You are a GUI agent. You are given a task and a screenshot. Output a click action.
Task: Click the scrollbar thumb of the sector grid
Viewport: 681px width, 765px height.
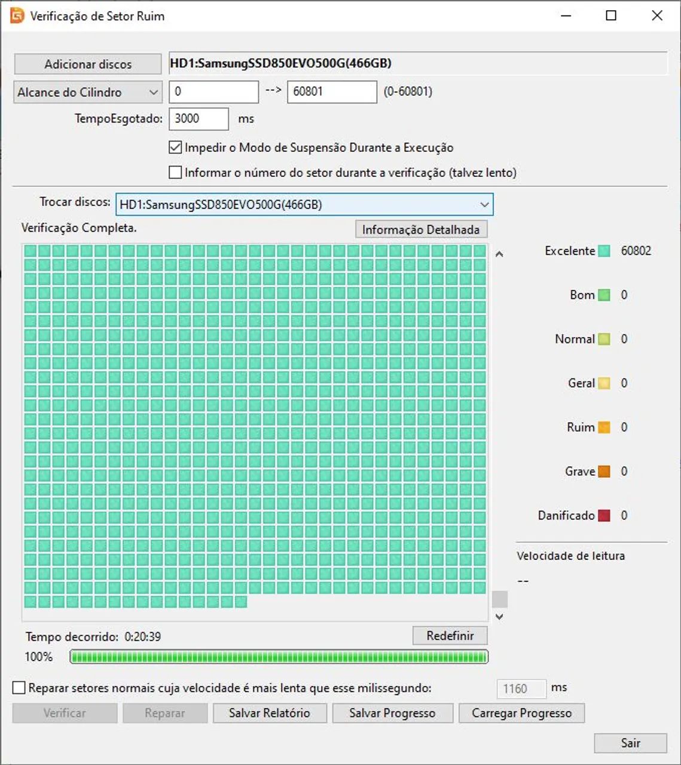(500, 599)
